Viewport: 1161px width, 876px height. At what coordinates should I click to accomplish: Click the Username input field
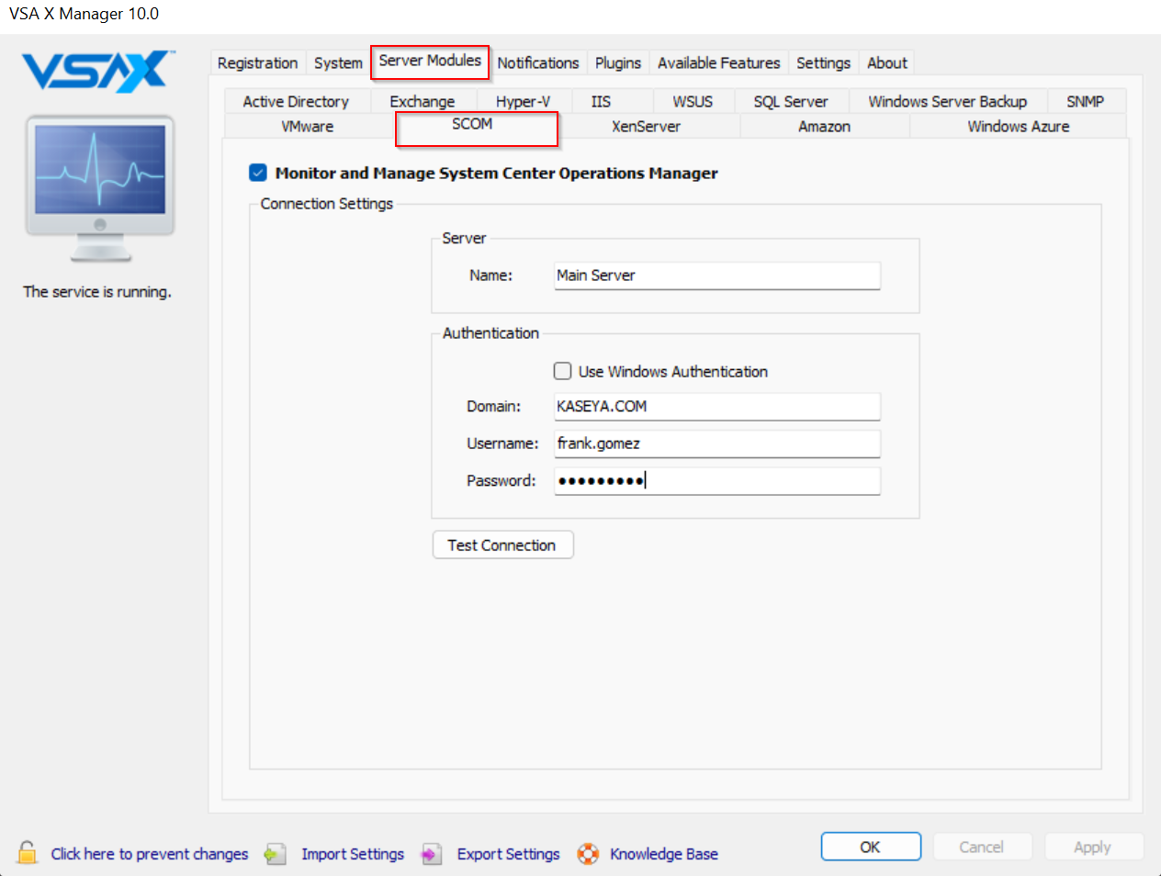pyautogui.click(x=717, y=444)
